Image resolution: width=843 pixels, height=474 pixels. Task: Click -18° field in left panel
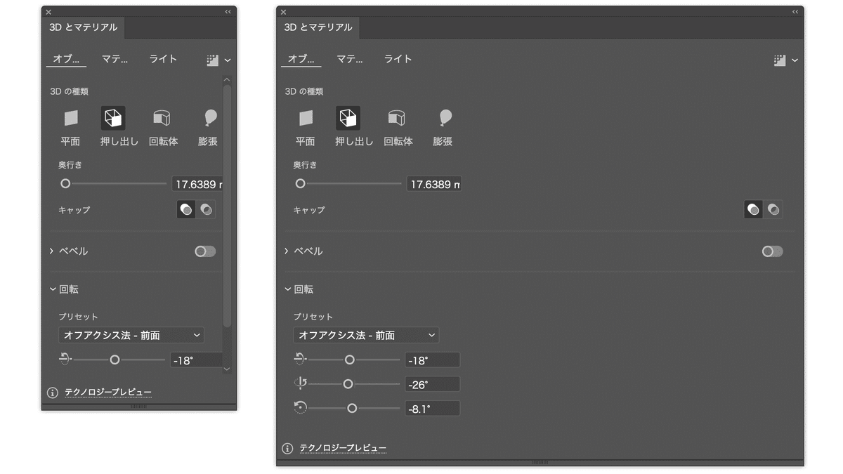[x=197, y=360]
